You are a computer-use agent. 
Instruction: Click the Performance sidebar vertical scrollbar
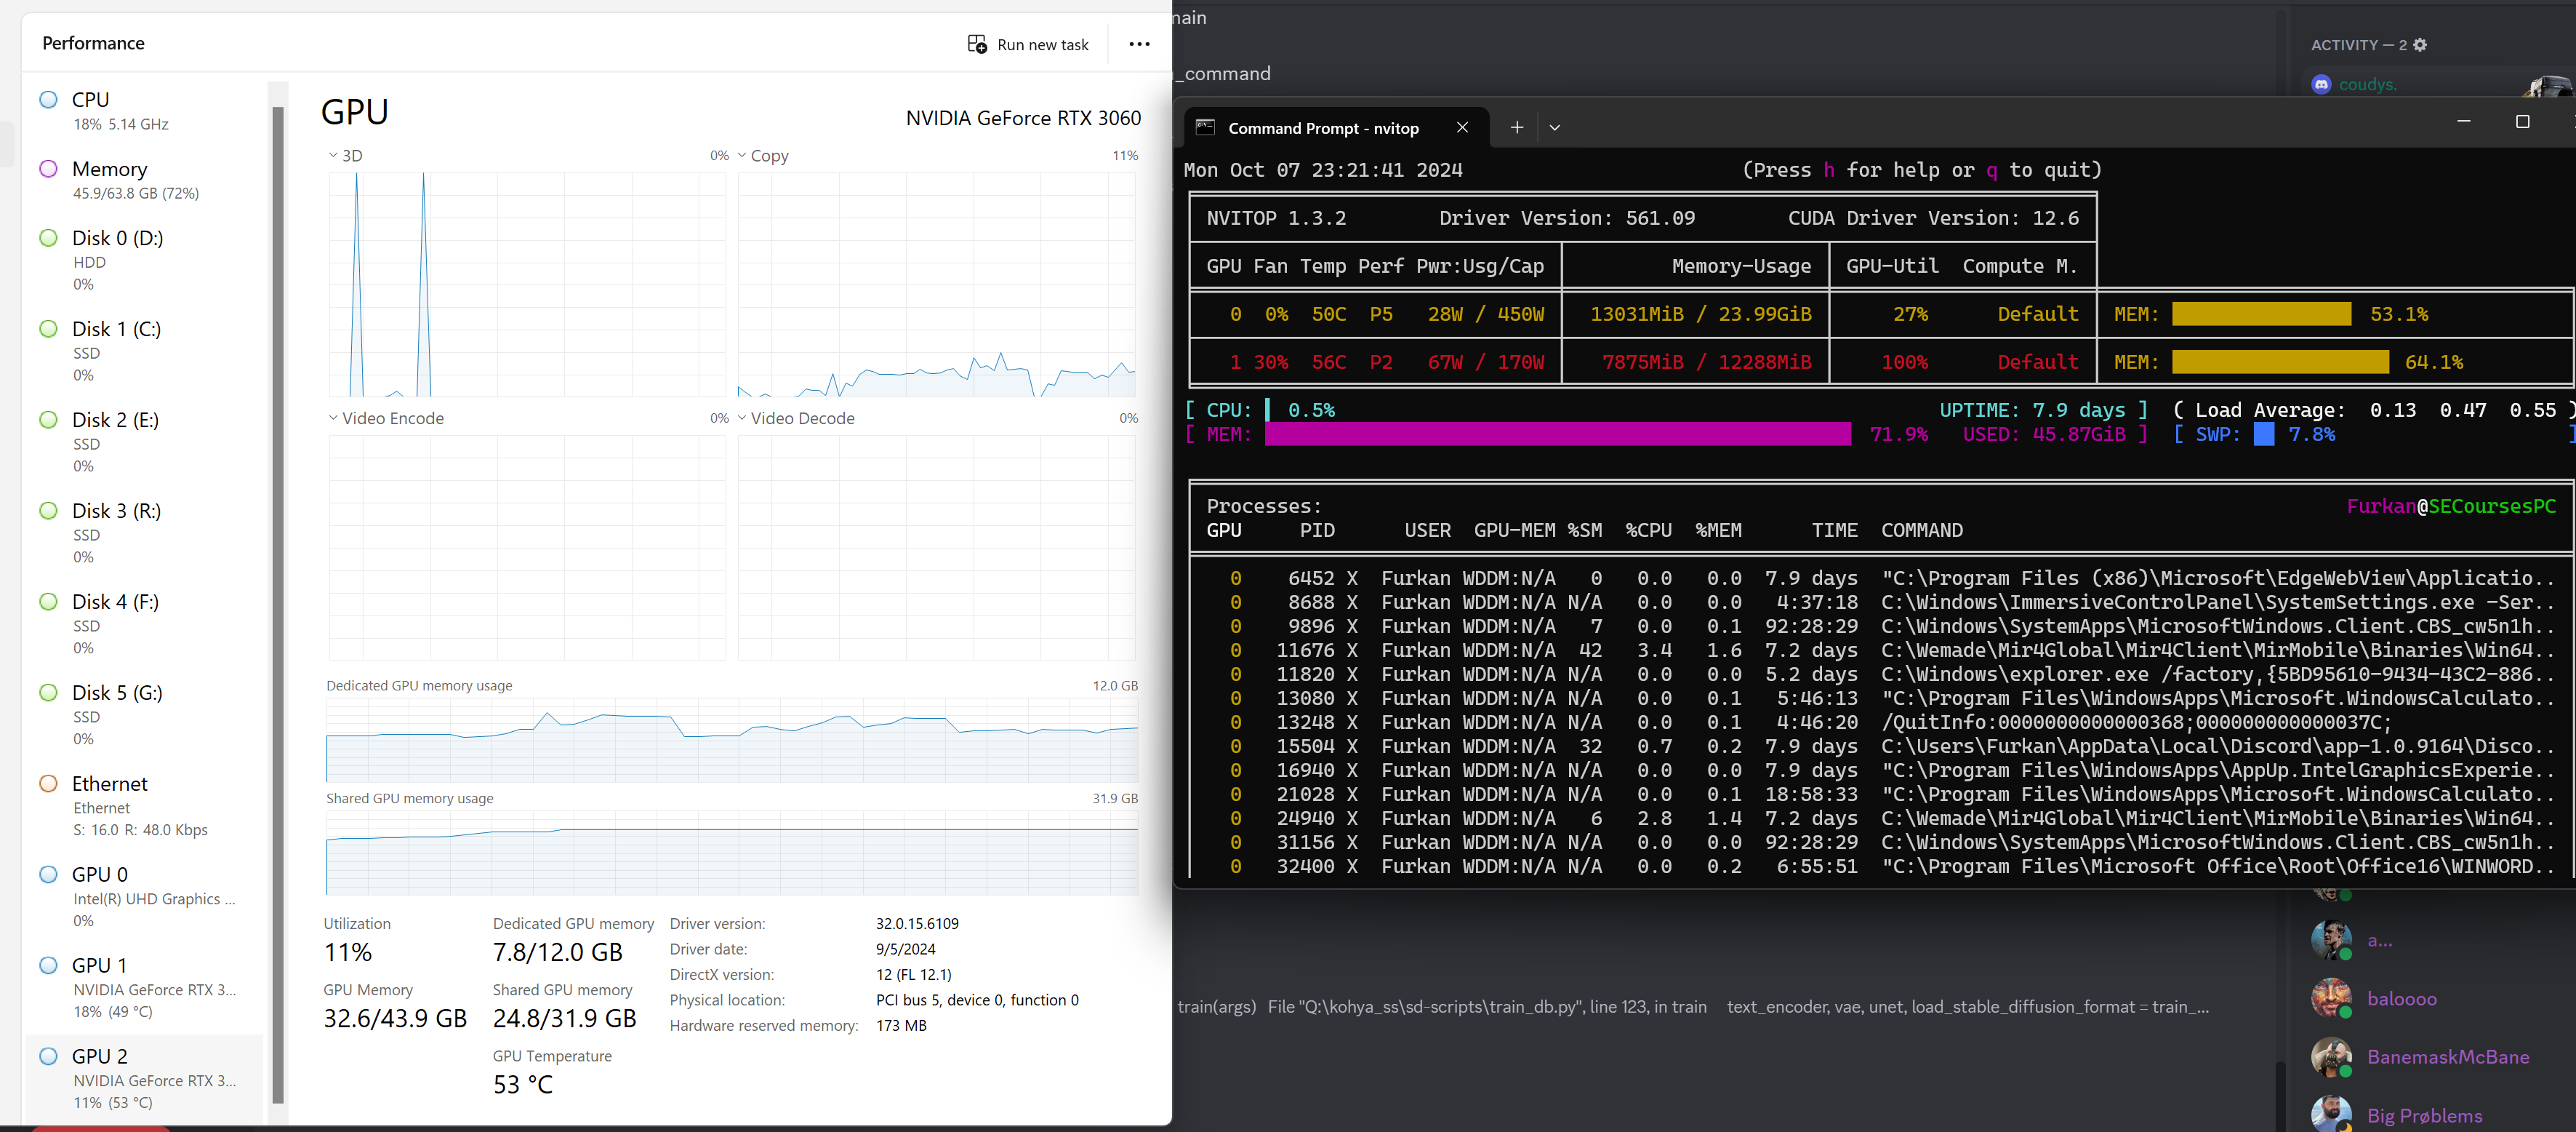click(278, 600)
